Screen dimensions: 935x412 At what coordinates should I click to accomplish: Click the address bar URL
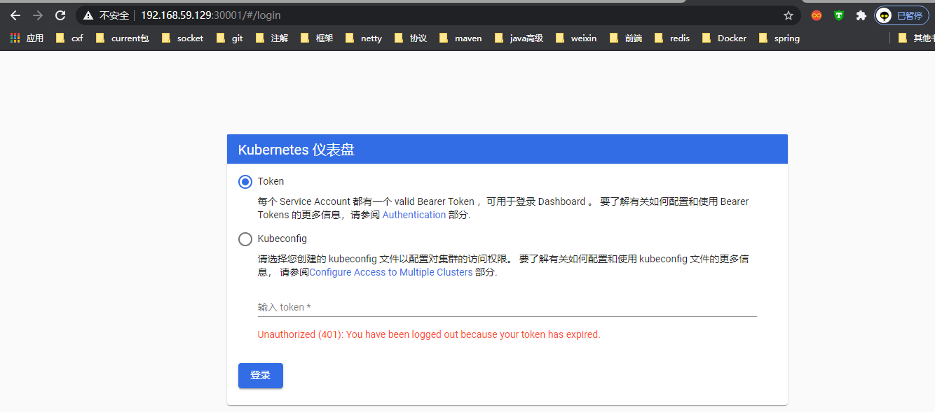pos(211,15)
